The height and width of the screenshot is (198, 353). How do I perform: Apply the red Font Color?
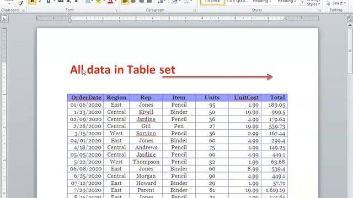click(110, 2)
